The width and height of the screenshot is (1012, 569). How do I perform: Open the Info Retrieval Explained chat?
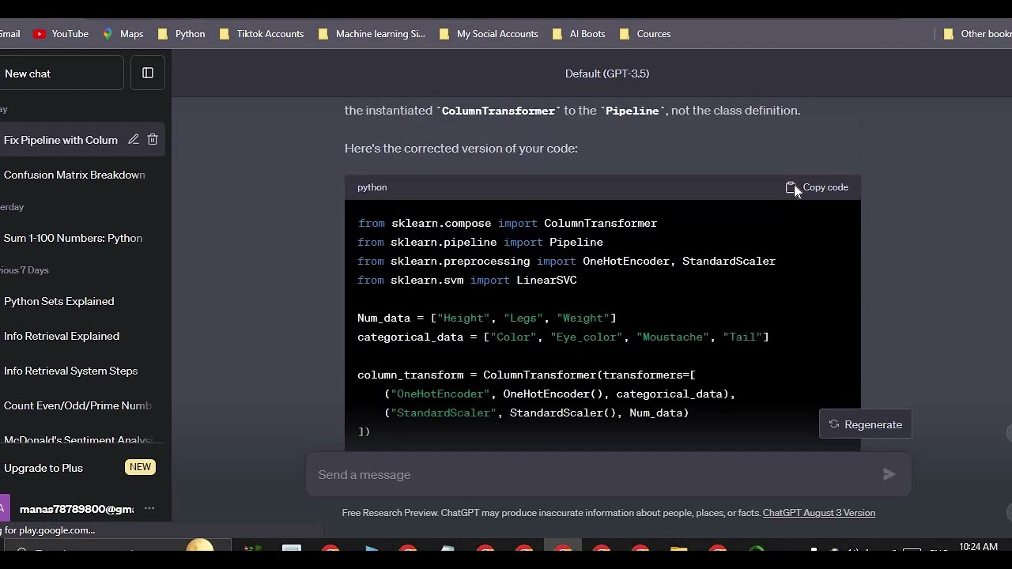[x=62, y=336]
